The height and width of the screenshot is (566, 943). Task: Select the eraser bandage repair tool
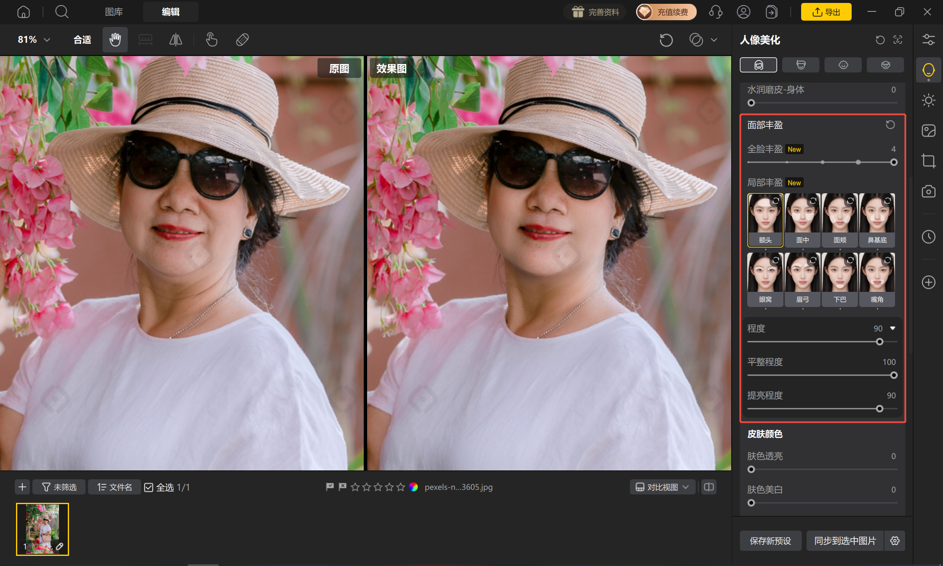click(242, 40)
